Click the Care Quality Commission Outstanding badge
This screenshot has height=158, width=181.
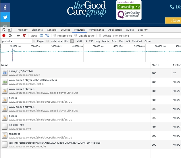(x=129, y=10)
